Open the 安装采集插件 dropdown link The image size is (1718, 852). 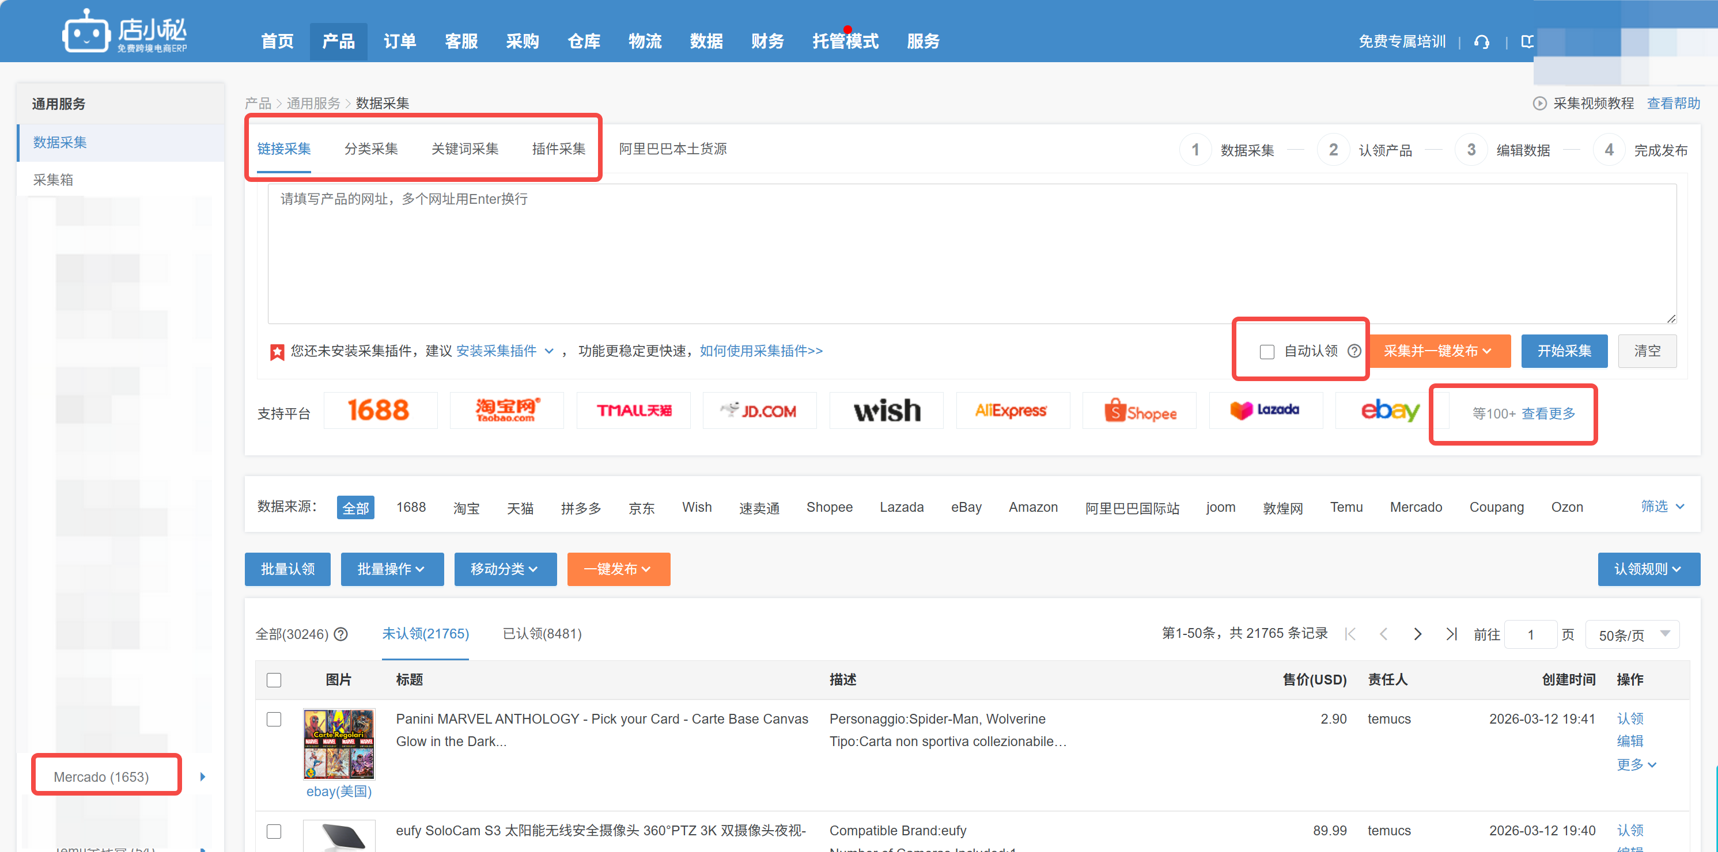[x=505, y=351]
